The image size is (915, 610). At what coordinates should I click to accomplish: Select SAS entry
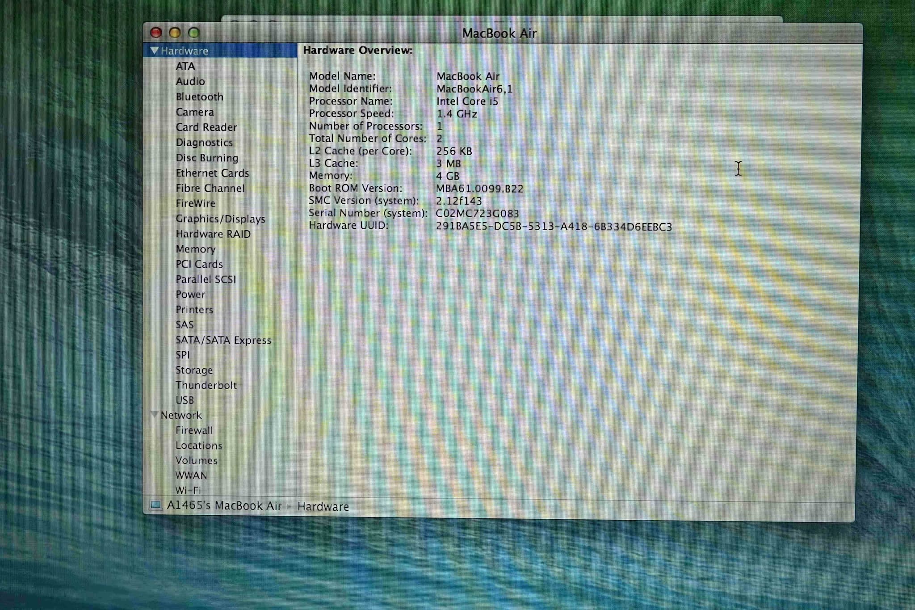[185, 324]
